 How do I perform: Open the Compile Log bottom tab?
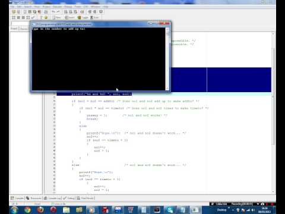click(x=52, y=198)
